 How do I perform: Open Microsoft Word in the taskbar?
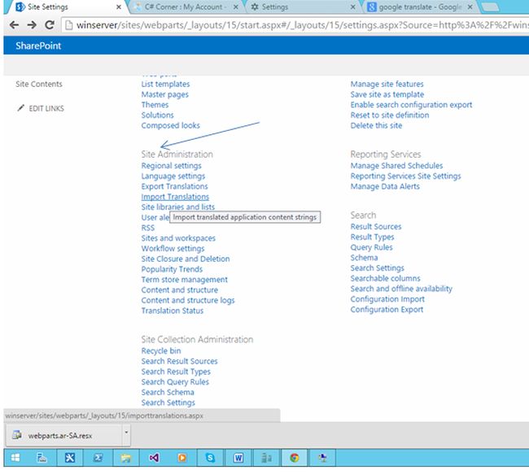pyautogui.click(x=238, y=458)
